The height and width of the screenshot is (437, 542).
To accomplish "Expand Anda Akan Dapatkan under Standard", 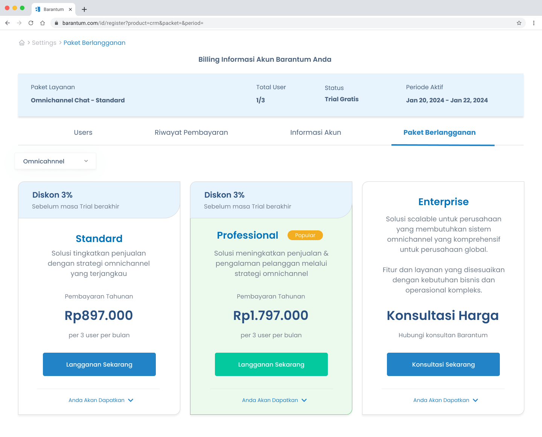I will click(x=101, y=400).
